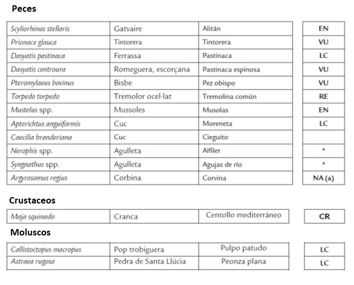The height and width of the screenshot is (285, 354).
Task: Select the Centollo mediterráneo cell
Action: [x=243, y=216]
